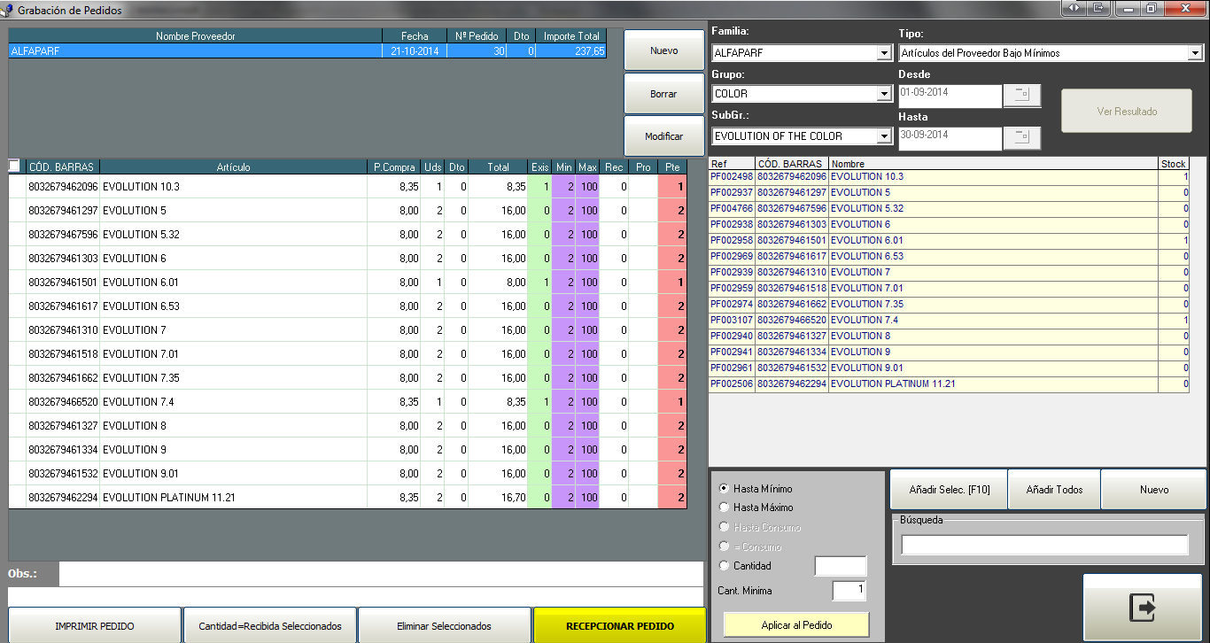The height and width of the screenshot is (643, 1210).
Task: Click the Ref column header in product list
Action: 732,164
